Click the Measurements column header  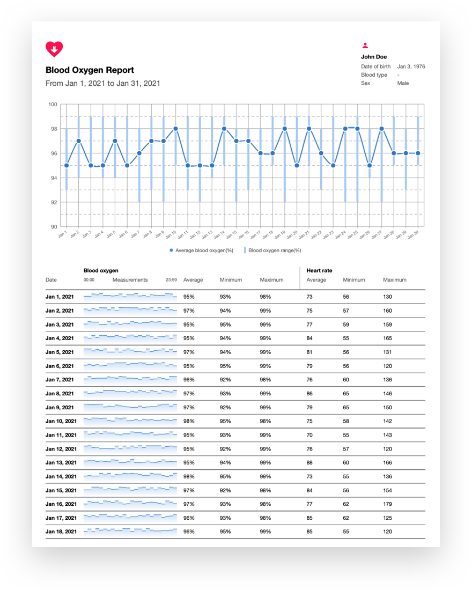click(130, 280)
